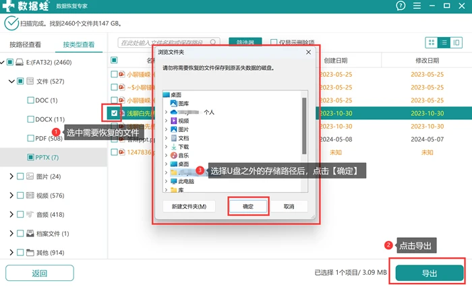Screen dimensions: 472x287
Task: Toggle 仅显示删除项 checkbox
Action: pos(274,42)
